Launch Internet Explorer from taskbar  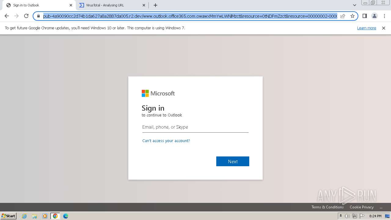[x=24, y=216]
